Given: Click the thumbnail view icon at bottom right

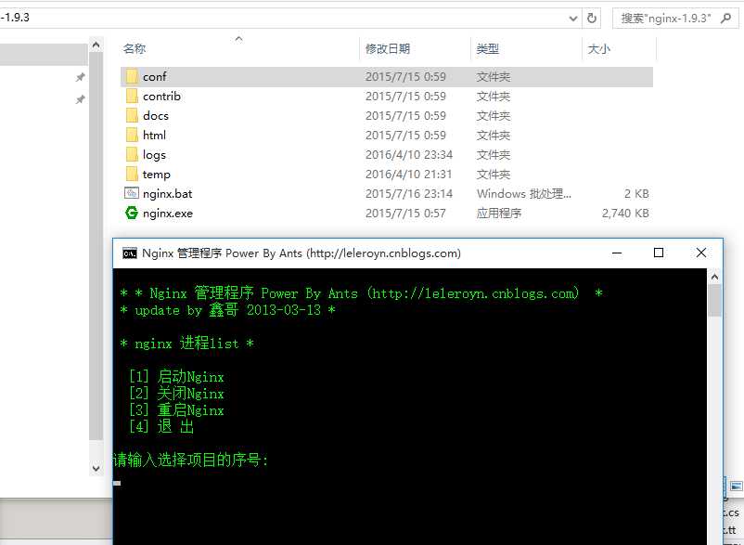Looking at the screenshot, I should tap(736, 487).
